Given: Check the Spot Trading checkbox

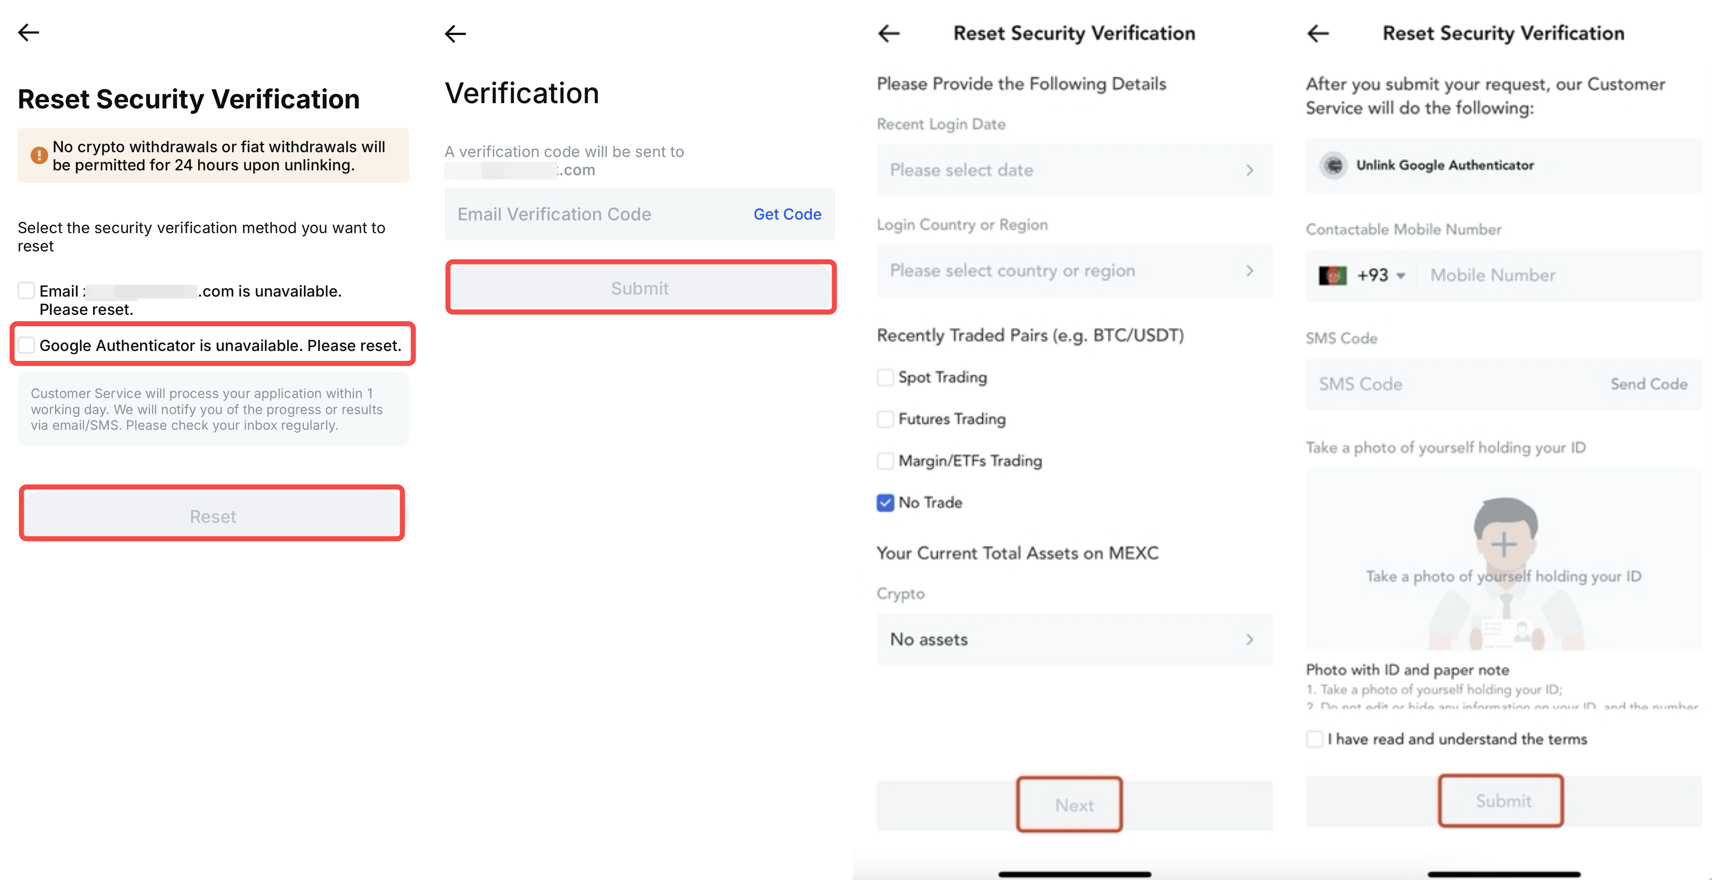Looking at the screenshot, I should click(x=885, y=377).
